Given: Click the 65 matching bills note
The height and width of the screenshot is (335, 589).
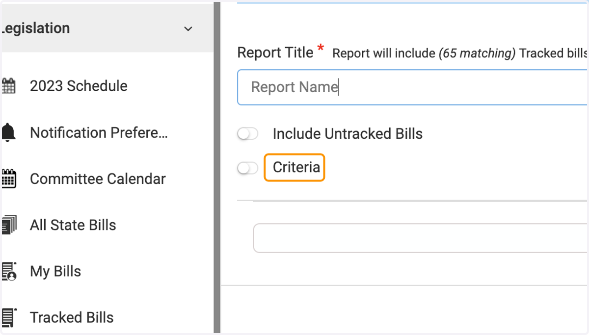Looking at the screenshot, I should pos(460,53).
